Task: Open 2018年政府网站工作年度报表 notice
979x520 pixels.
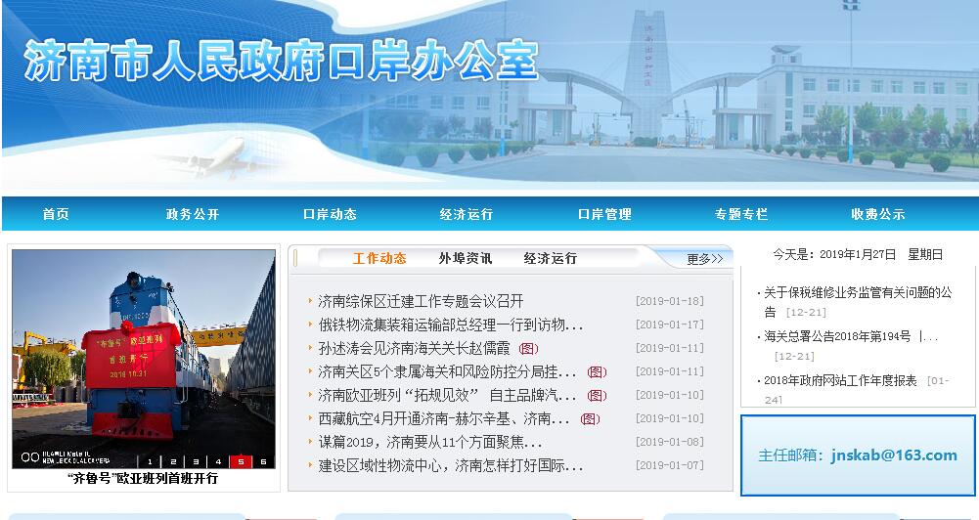Action: tap(840, 381)
